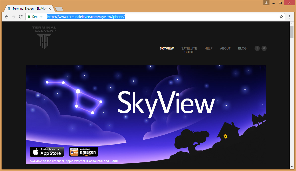Open Terminal Eleven's Facebook page
This screenshot has width=296, height=171.
tap(257, 48)
